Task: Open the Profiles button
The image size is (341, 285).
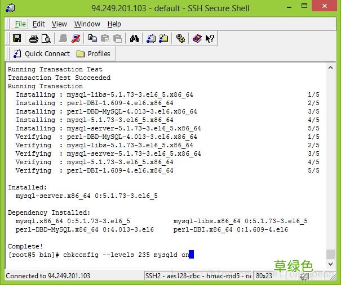Action: pyautogui.click(x=94, y=53)
